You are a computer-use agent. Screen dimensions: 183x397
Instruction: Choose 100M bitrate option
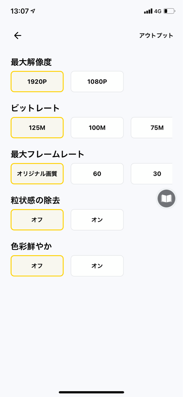point(97,128)
